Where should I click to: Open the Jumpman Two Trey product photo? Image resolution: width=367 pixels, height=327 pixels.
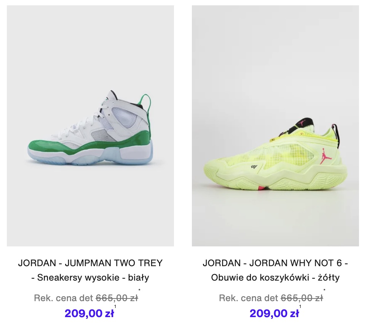pos(90,126)
